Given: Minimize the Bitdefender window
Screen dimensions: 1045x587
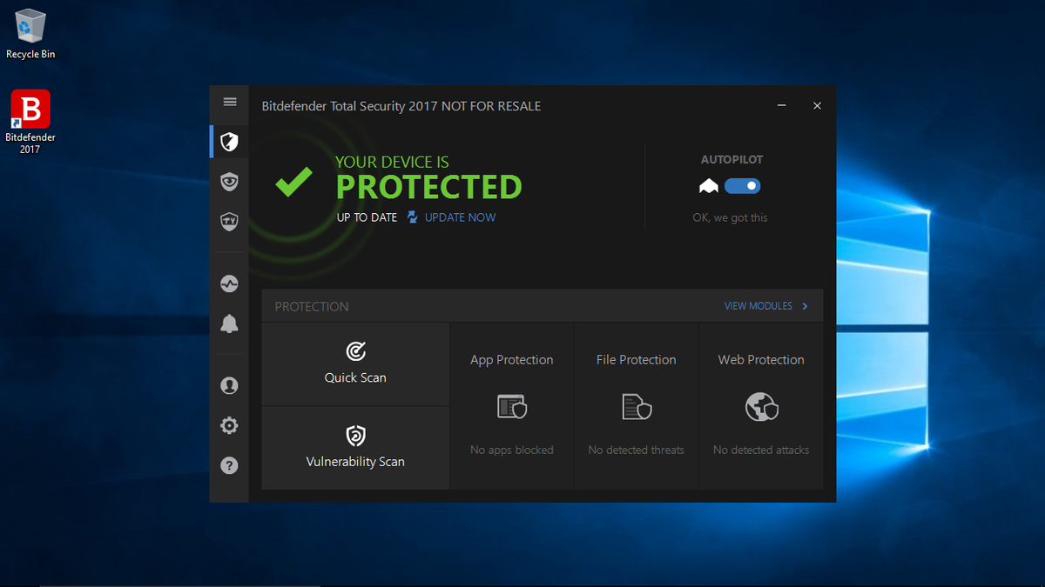Looking at the screenshot, I should [x=781, y=106].
